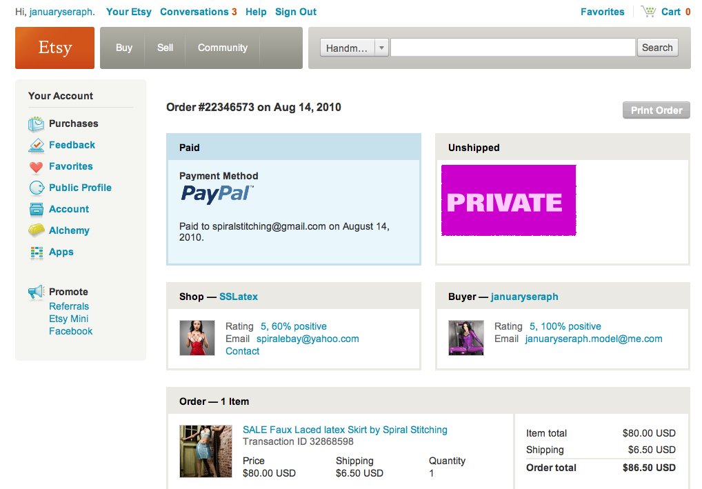Click the Account drawer icon
This screenshot has height=489, width=702.
point(37,209)
